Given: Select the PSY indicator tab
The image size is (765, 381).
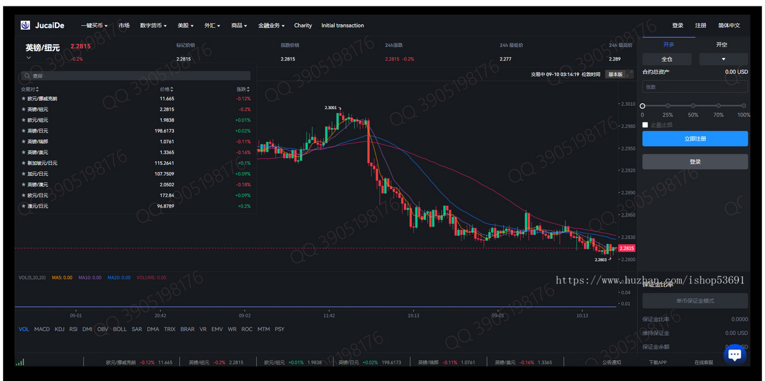Looking at the screenshot, I should [x=279, y=329].
